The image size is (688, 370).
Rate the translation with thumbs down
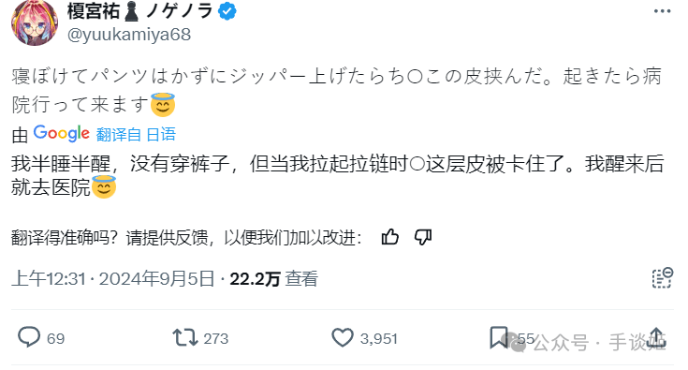coord(423,237)
